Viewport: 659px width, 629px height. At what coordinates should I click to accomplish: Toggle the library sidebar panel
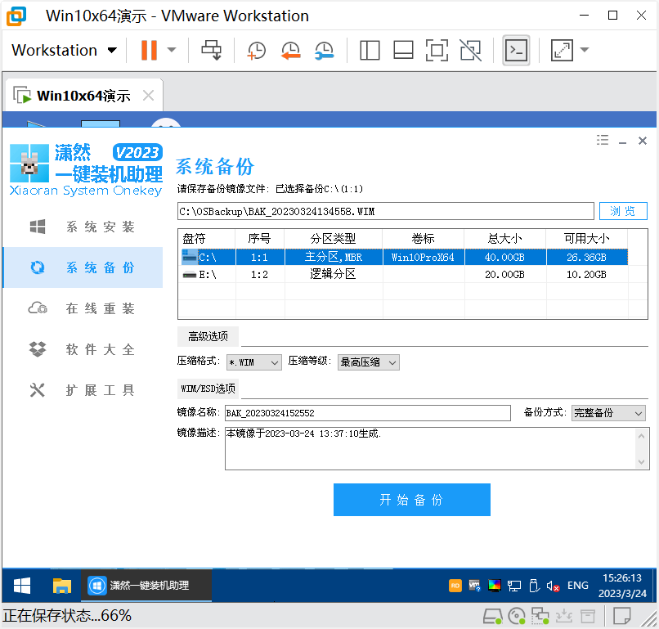[x=370, y=51]
